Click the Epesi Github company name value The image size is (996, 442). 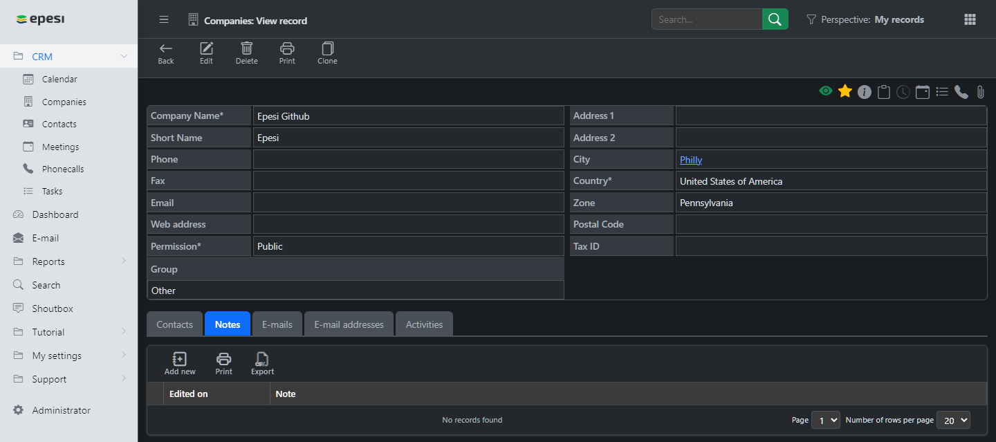coord(284,116)
